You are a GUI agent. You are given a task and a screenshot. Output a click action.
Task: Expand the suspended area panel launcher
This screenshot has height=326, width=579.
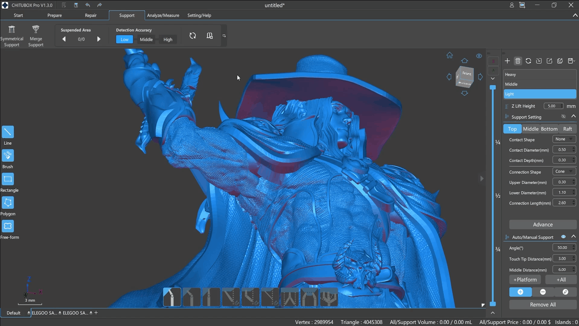pos(224,36)
